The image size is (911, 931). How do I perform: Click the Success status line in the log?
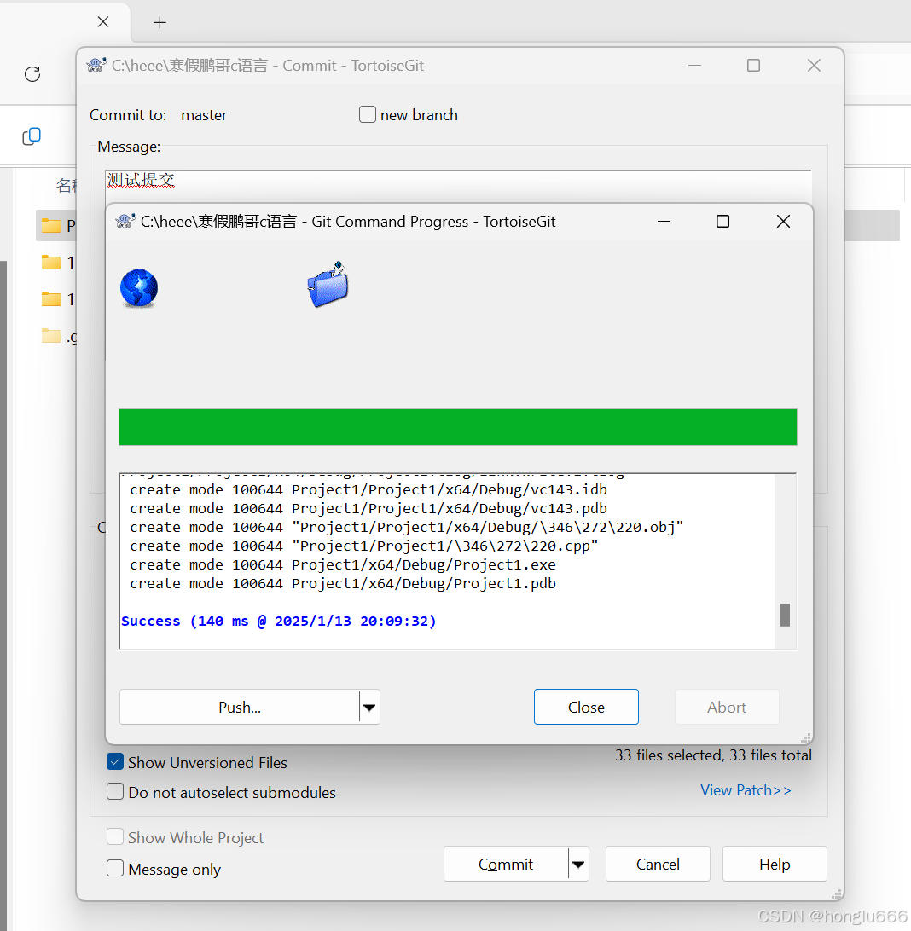(279, 621)
